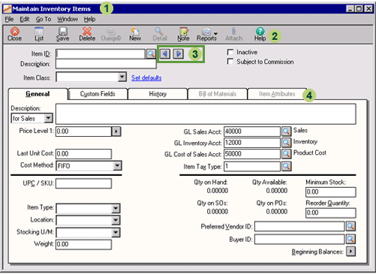Go to the next item record arrow
Screen dimensions: 376x275
[179, 53]
